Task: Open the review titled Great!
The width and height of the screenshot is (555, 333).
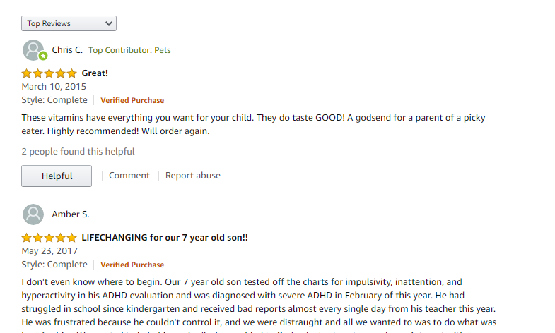Action: pos(95,73)
